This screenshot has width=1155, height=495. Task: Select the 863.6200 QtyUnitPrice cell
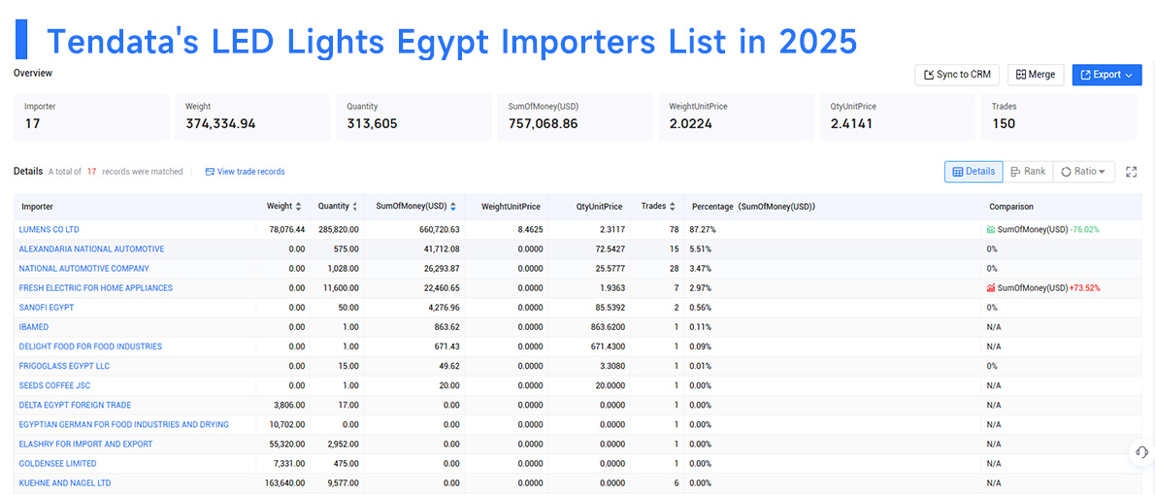[591, 326]
